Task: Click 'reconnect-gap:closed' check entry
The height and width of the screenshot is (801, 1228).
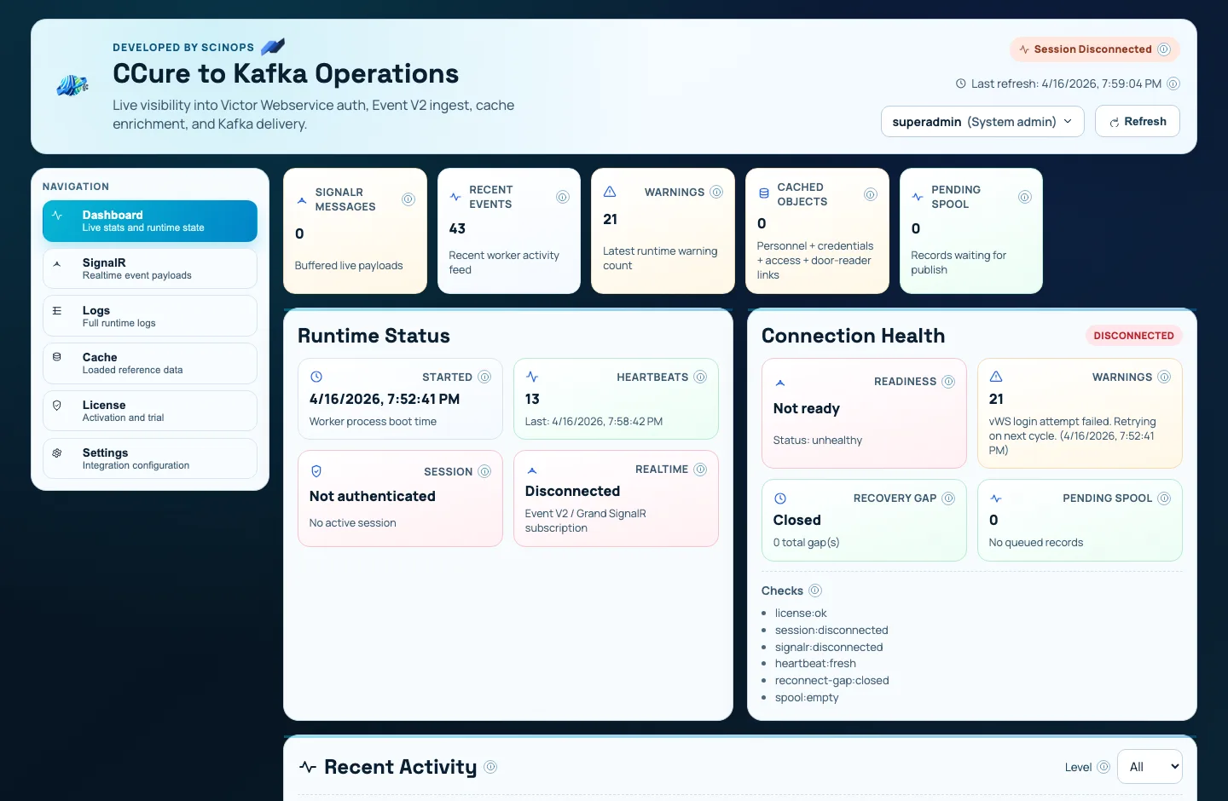Action: (831, 680)
